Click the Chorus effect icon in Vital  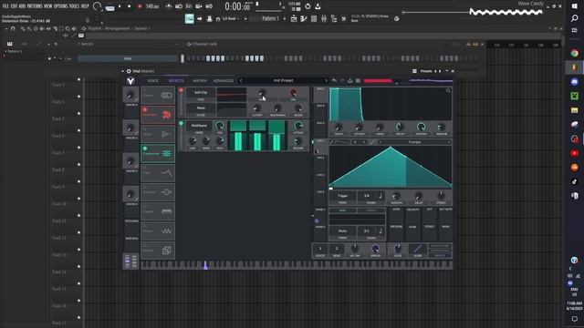(x=166, y=96)
